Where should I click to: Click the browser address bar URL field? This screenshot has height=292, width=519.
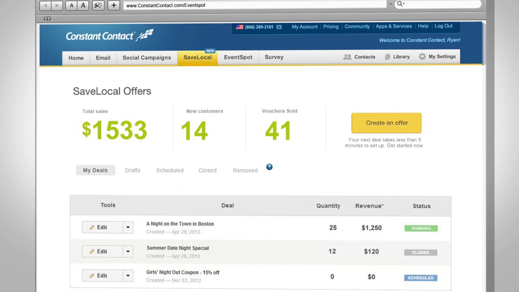click(255, 5)
